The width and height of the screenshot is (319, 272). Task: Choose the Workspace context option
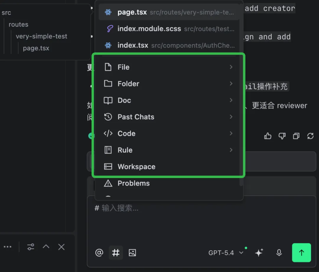click(169, 167)
